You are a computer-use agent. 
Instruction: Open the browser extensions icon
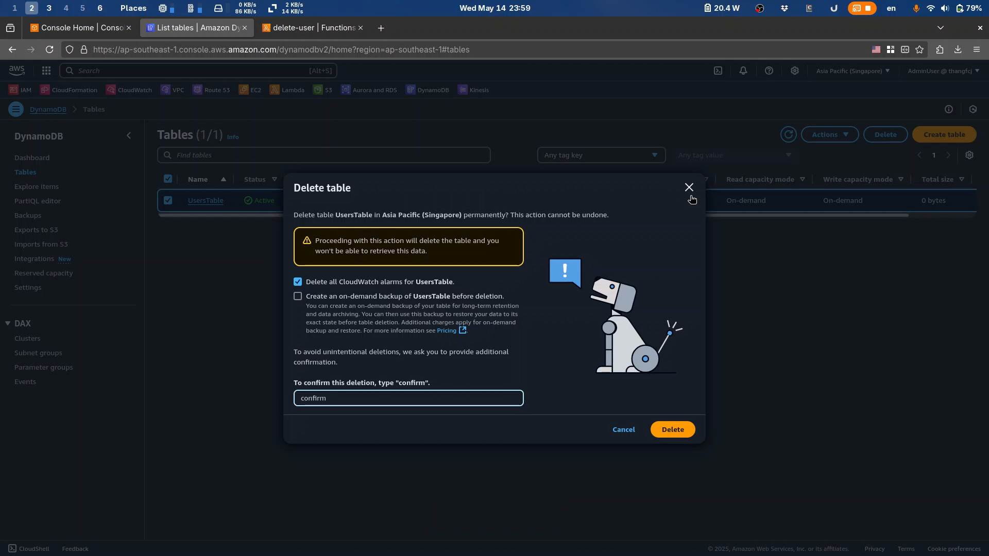pos(940,49)
